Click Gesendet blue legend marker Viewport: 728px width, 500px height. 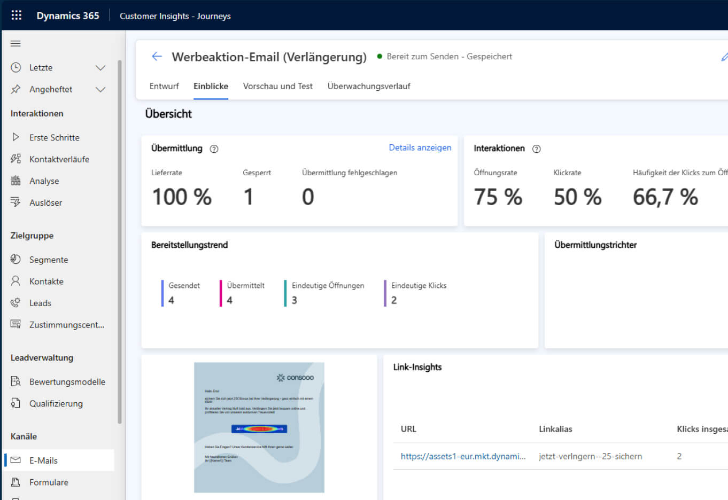pos(162,293)
